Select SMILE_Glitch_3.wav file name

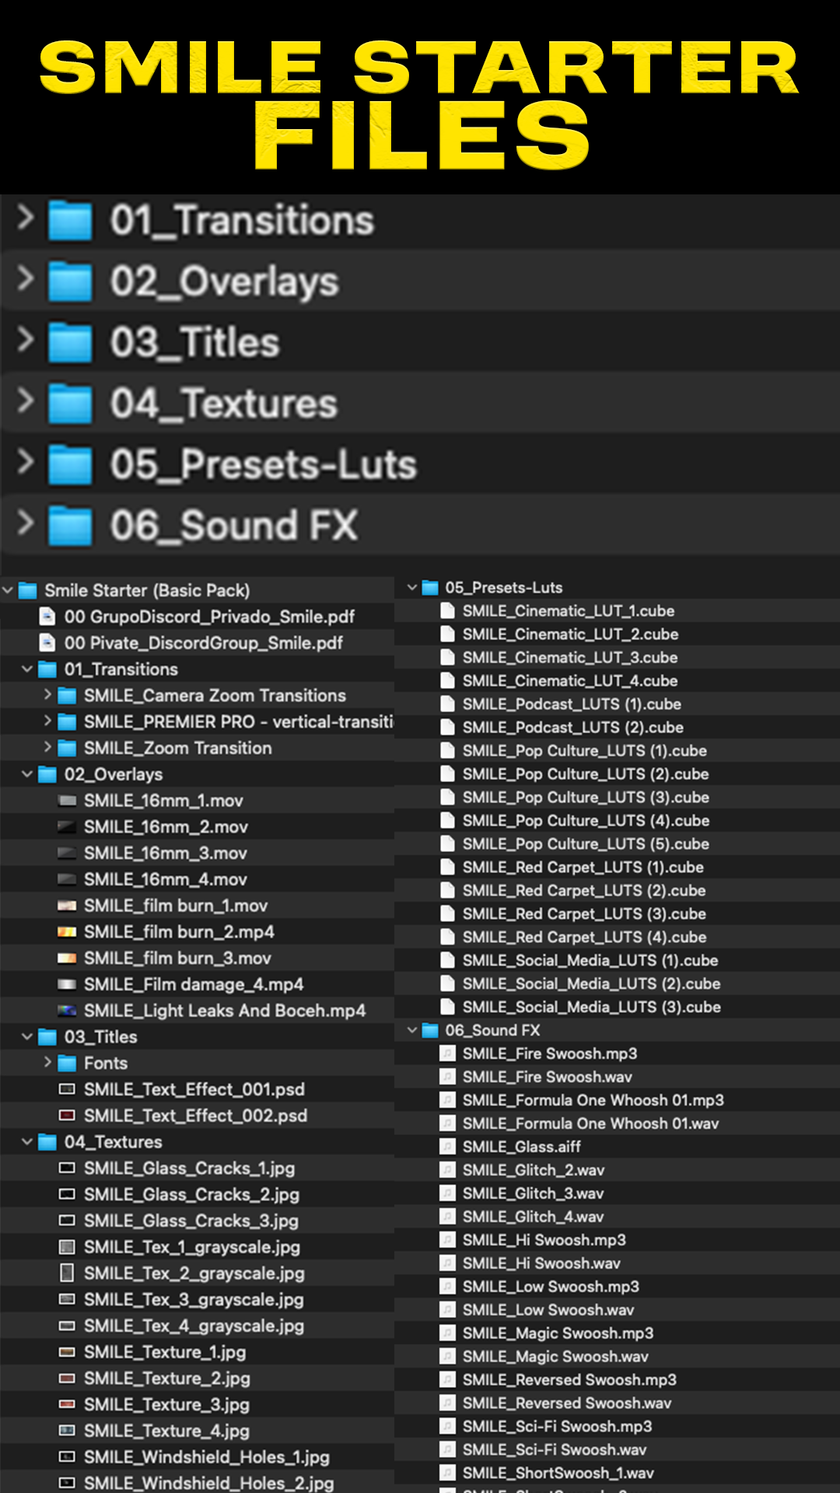pos(534,1194)
